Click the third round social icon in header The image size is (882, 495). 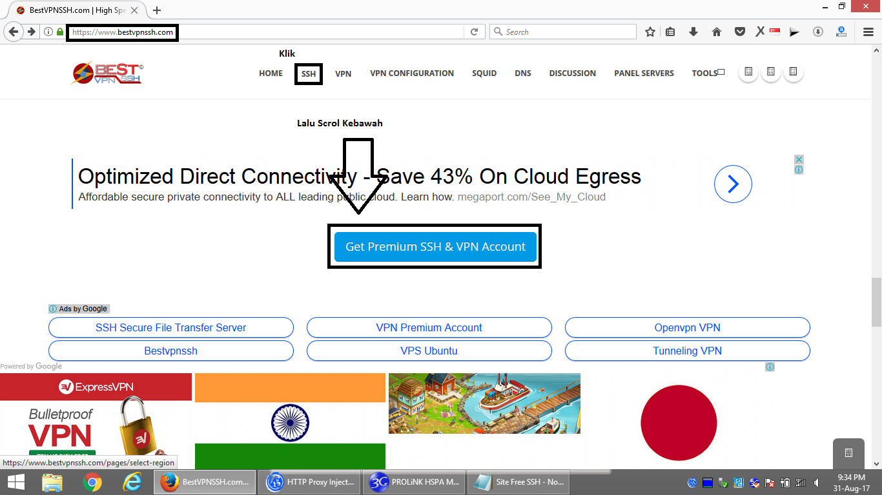(x=794, y=72)
